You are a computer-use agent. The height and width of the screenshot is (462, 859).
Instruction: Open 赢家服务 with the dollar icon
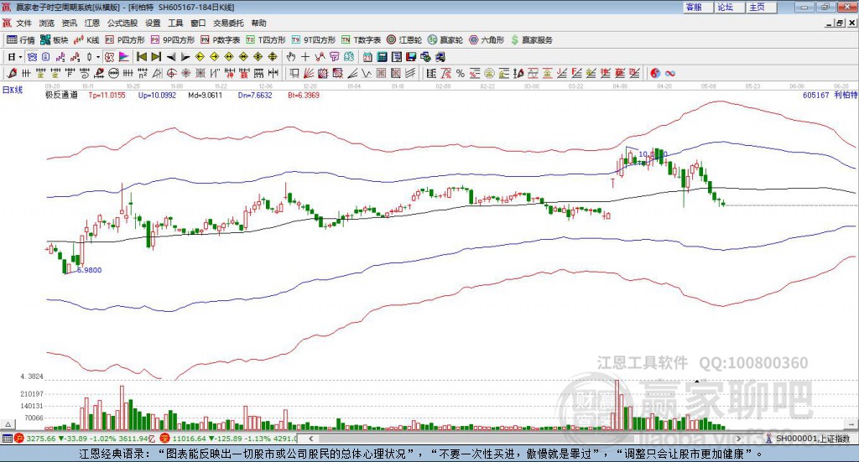(532, 40)
